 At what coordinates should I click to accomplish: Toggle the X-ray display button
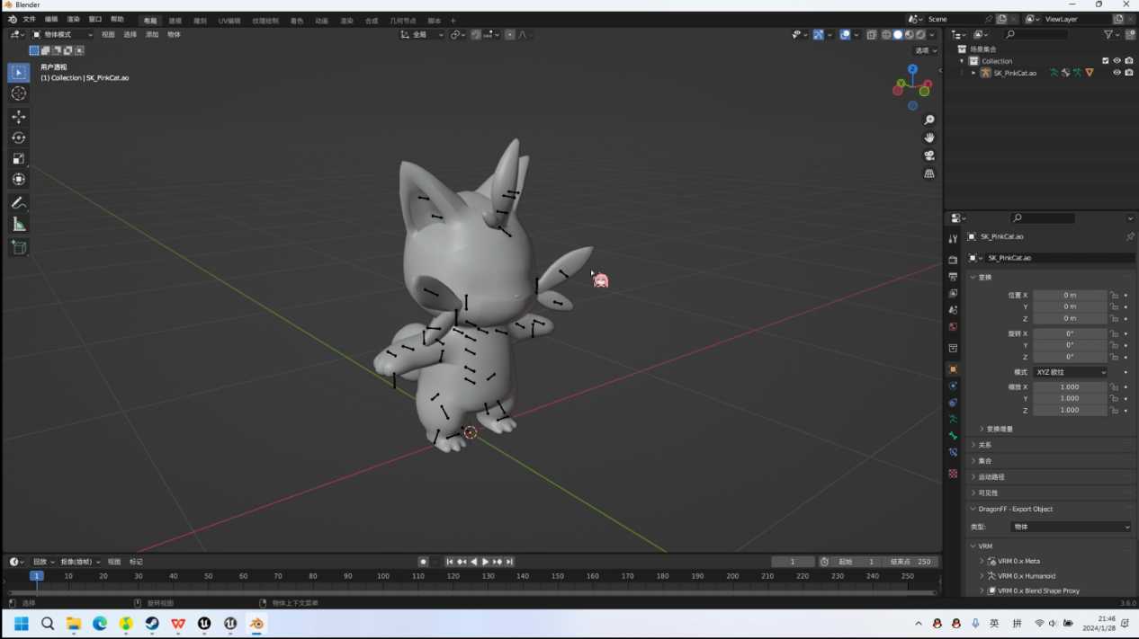click(x=871, y=35)
